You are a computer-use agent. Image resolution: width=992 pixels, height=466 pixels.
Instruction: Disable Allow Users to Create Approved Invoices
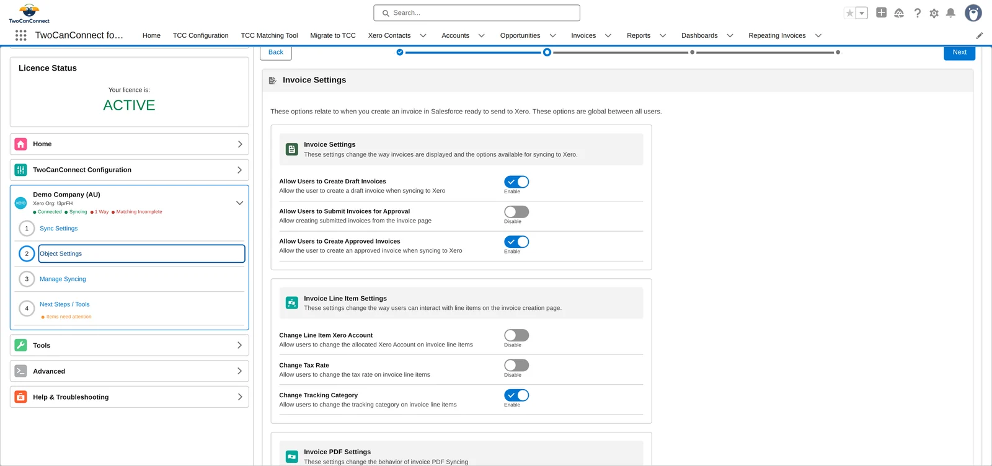[x=516, y=242]
